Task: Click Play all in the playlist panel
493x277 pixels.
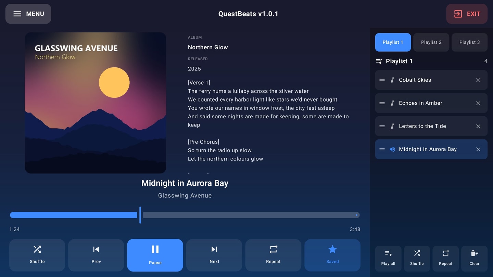Action: click(388, 258)
